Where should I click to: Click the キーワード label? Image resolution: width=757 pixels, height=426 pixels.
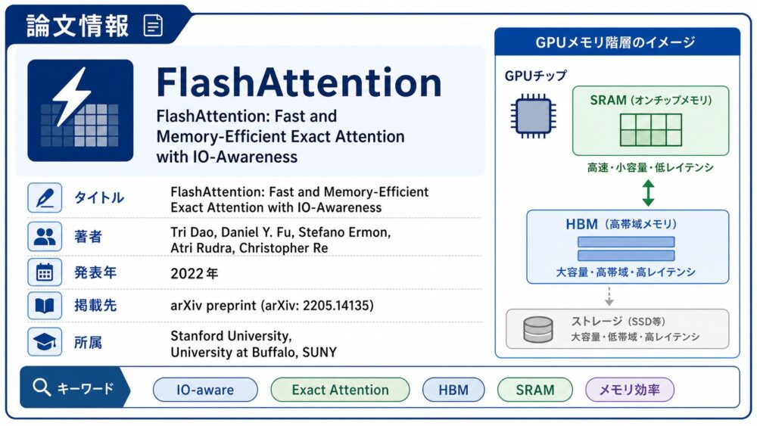click(86, 388)
